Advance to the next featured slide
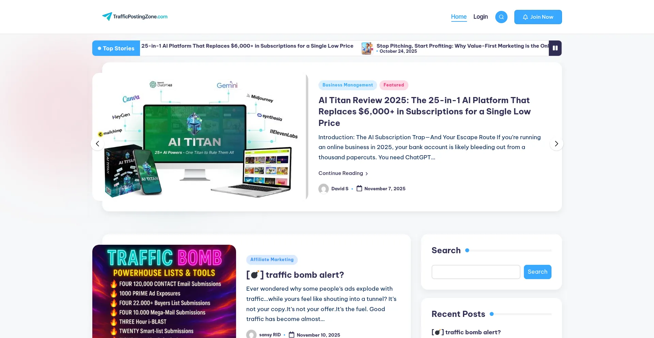Viewport: 654px width, 338px height. coord(556,144)
